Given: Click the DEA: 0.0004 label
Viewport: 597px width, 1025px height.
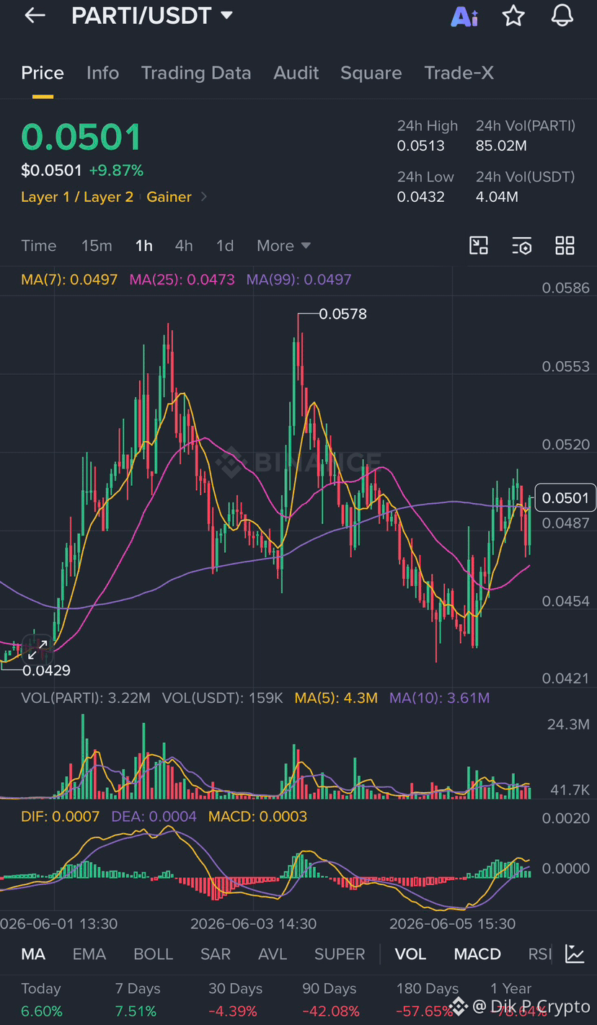Looking at the screenshot, I should pos(154,817).
